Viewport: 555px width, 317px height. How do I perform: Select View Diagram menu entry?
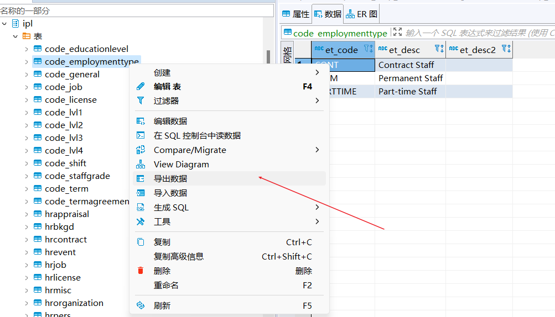click(230, 165)
